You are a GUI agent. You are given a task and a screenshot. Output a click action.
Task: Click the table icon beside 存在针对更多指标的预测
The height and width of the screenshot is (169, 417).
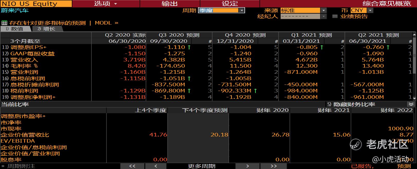4,23
